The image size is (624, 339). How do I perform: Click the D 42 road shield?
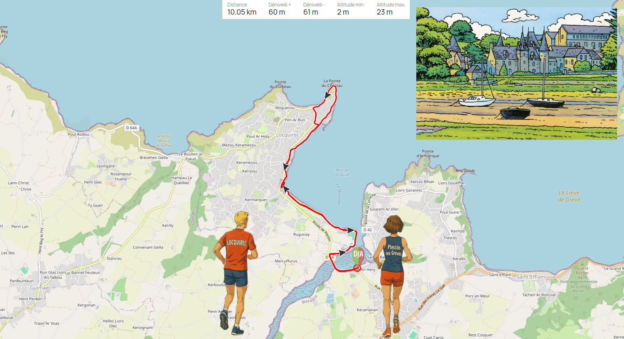click(367, 230)
